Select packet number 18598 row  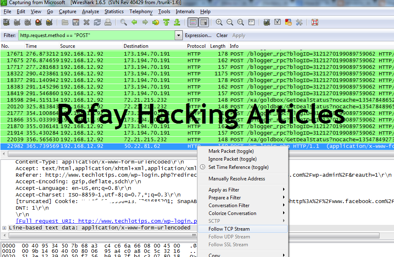pos(197,100)
